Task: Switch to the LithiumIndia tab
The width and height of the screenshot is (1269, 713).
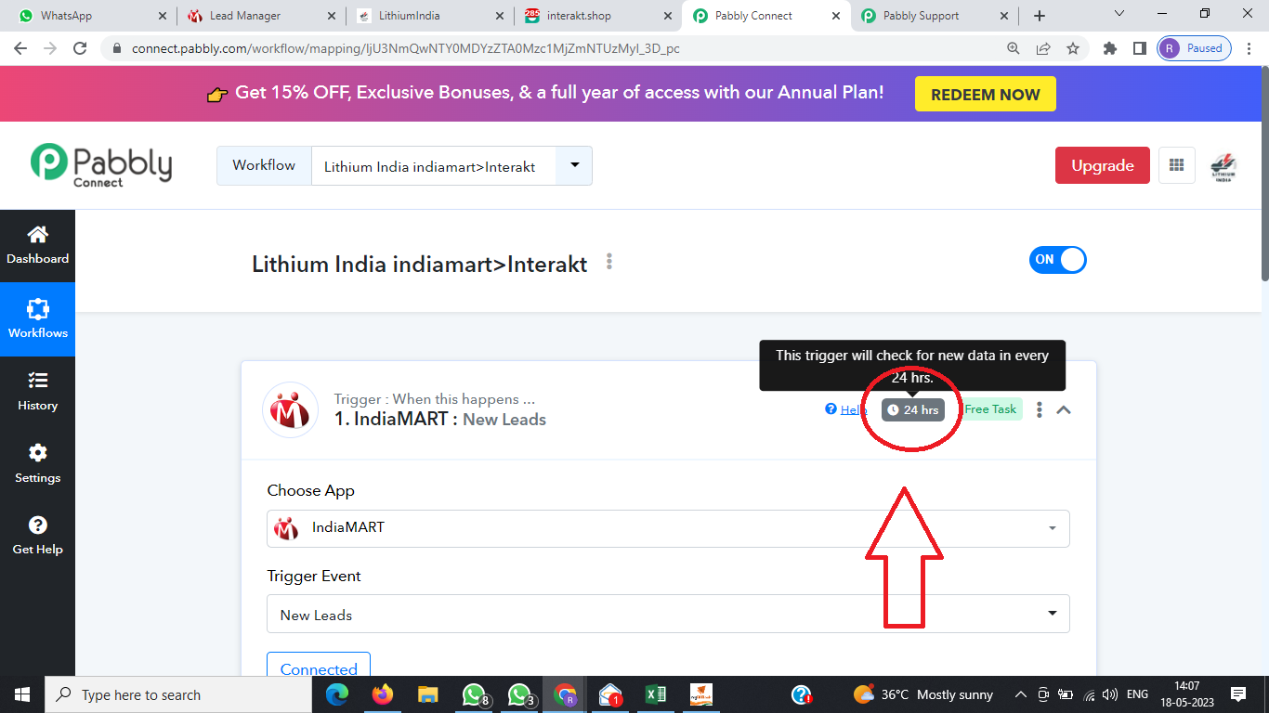Action: click(429, 16)
